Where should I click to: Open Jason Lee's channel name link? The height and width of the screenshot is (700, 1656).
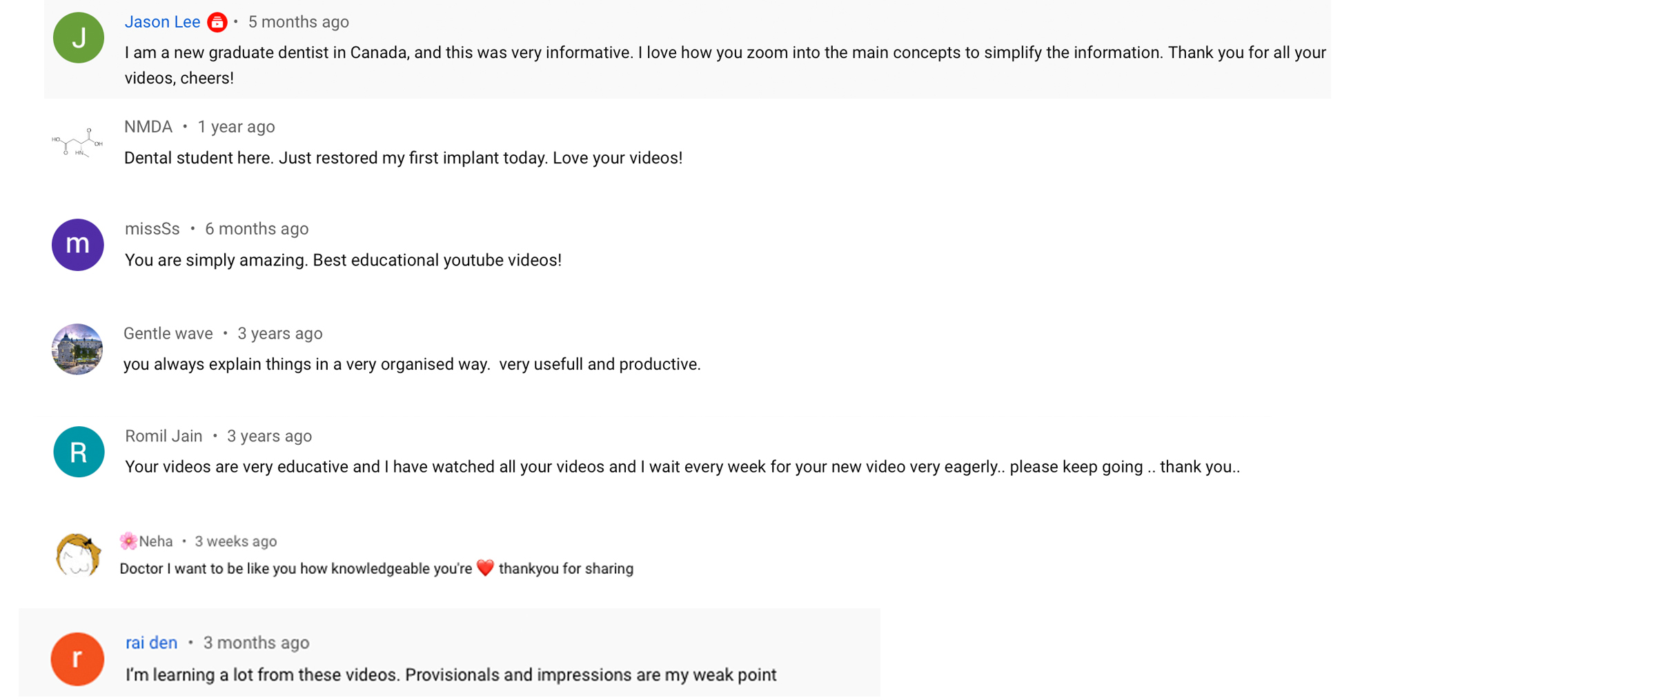[162, 22]
